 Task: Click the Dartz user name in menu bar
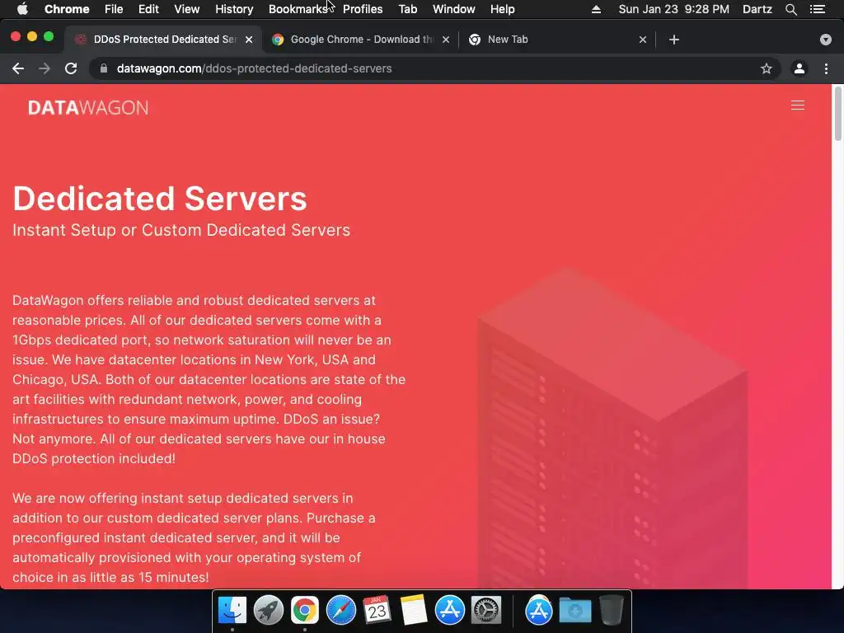coord(757,9)
